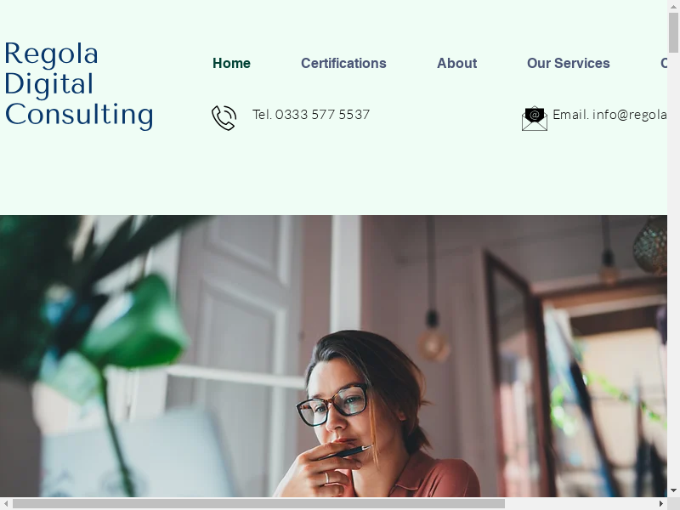
Task: Click the vertical scrollbar up arrow
Action: coord(673,6)
